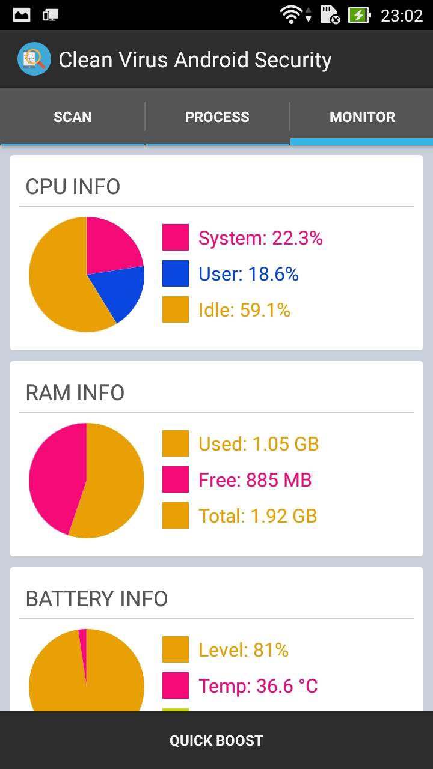This screenshot has width=433, height=769.
Task: Tap the Clean Virus app logo icon
Action: 34,59
